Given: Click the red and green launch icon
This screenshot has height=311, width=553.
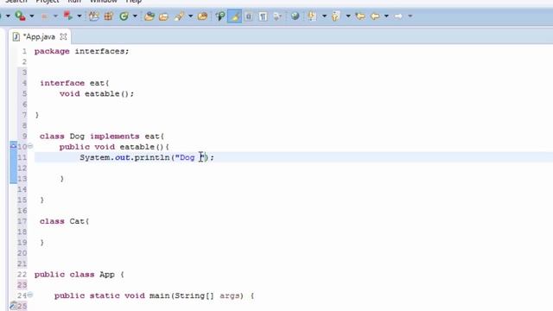Looking at the screenshot, I should click(67, 16).
